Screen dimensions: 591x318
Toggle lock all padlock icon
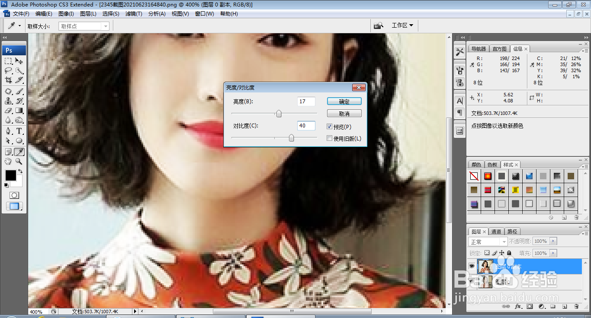click(x=509, y=253)
